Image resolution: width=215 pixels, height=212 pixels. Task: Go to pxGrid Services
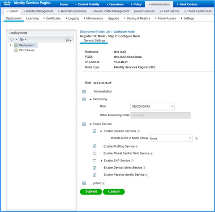pyautogui.click(x=144, y=11)
